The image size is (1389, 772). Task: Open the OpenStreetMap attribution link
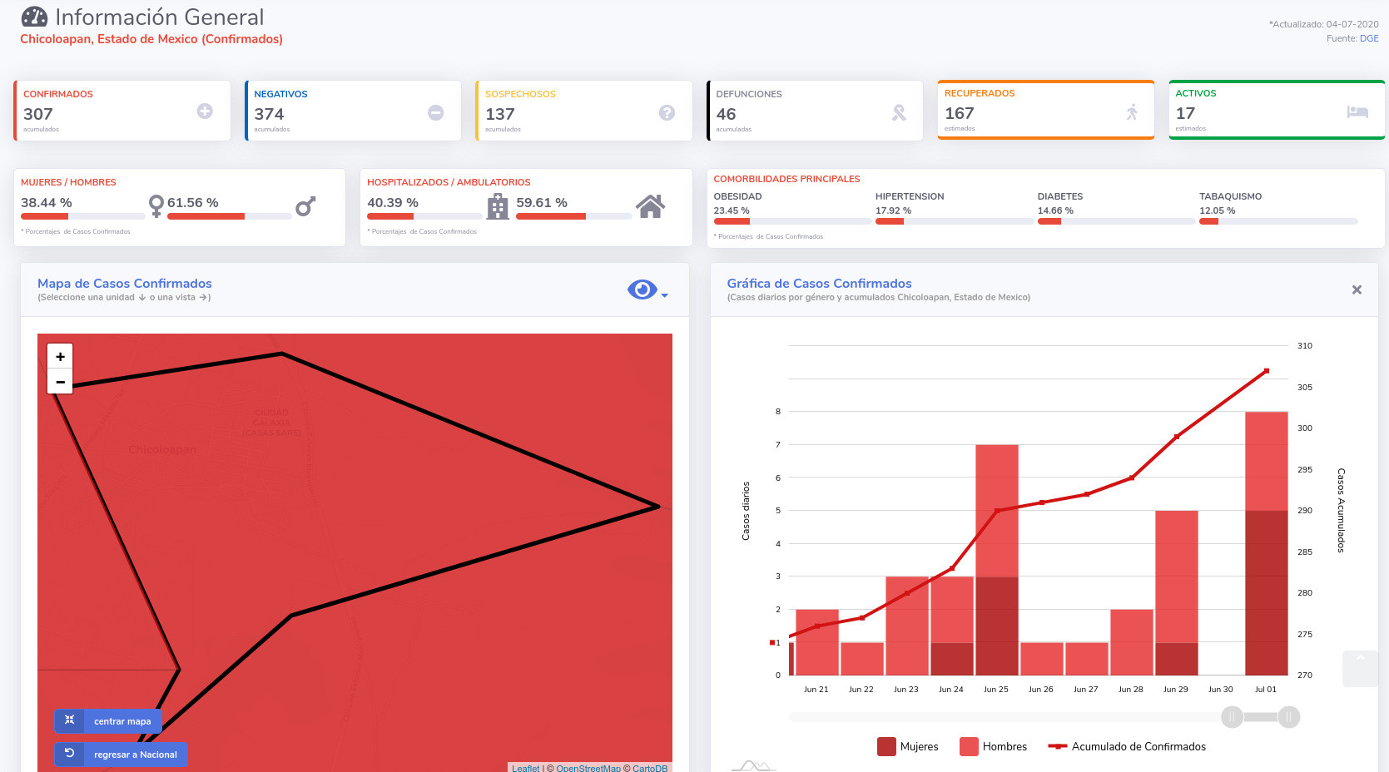(x=588, y=768)
